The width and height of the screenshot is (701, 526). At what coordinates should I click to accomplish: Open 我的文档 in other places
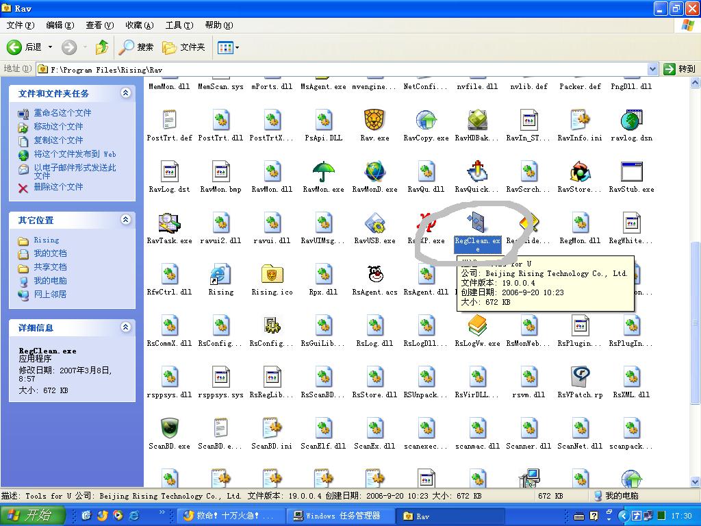pos(50,253)
